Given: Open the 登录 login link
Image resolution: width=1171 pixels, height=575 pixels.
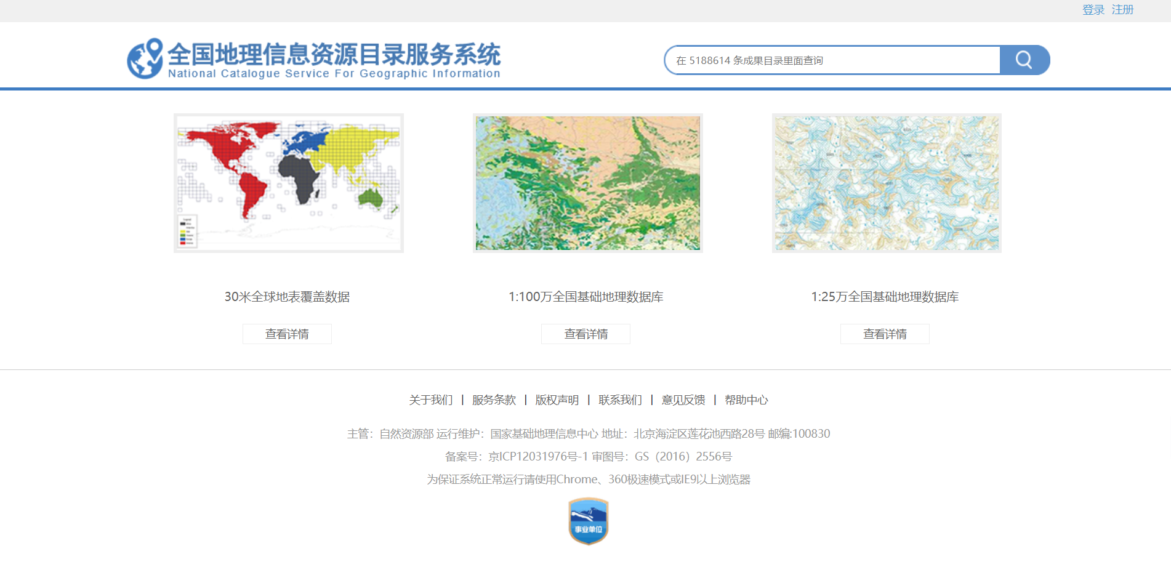Looking at the screenshot, I should click(1093, 10).
